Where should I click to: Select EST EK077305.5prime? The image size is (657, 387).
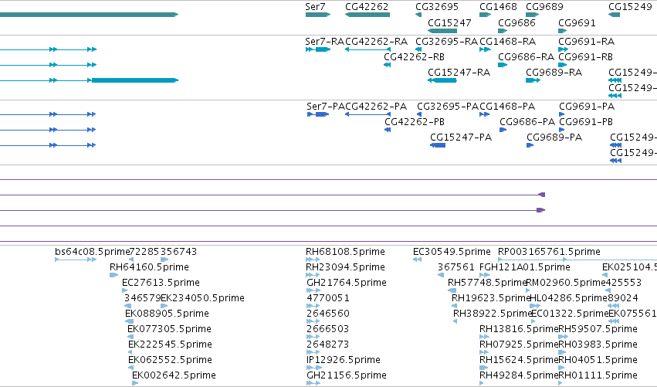[169, 329]
